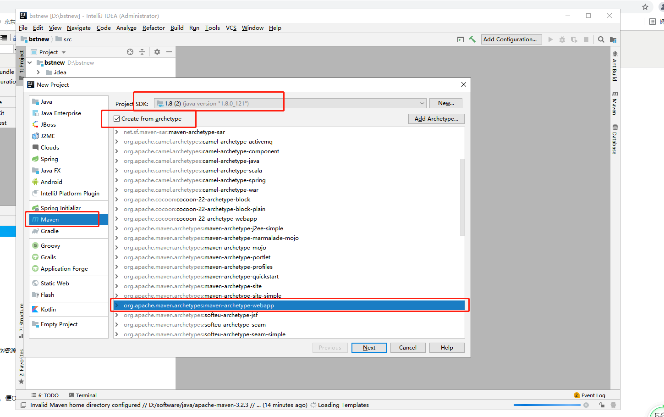Select JBoss project type

[69, 125]
